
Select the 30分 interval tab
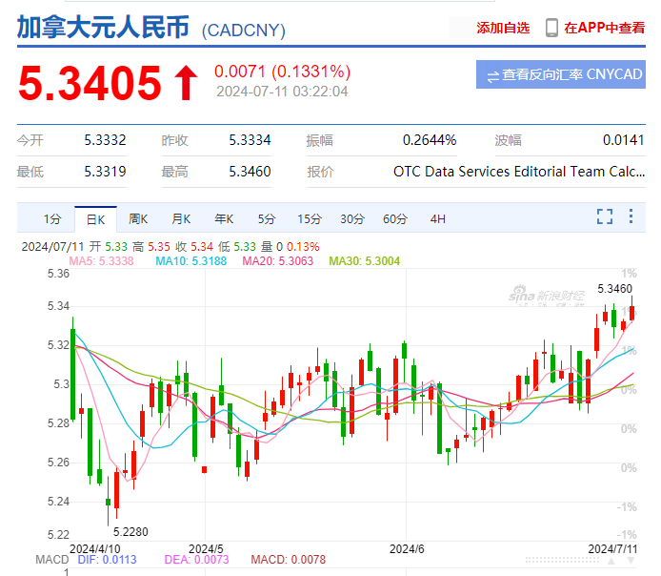352,219
